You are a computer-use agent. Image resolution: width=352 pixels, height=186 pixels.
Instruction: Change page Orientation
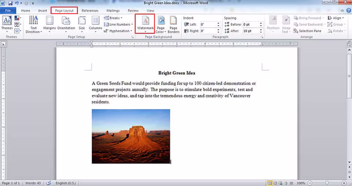pos(66,25)
